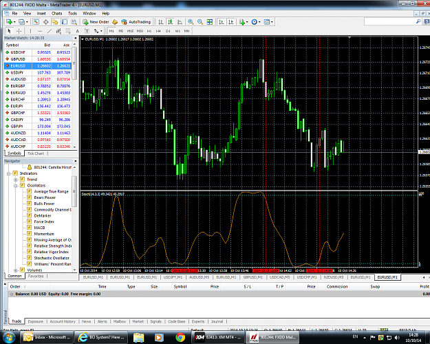Collapse the Oscillators tree node

click(x=15, y=186)
